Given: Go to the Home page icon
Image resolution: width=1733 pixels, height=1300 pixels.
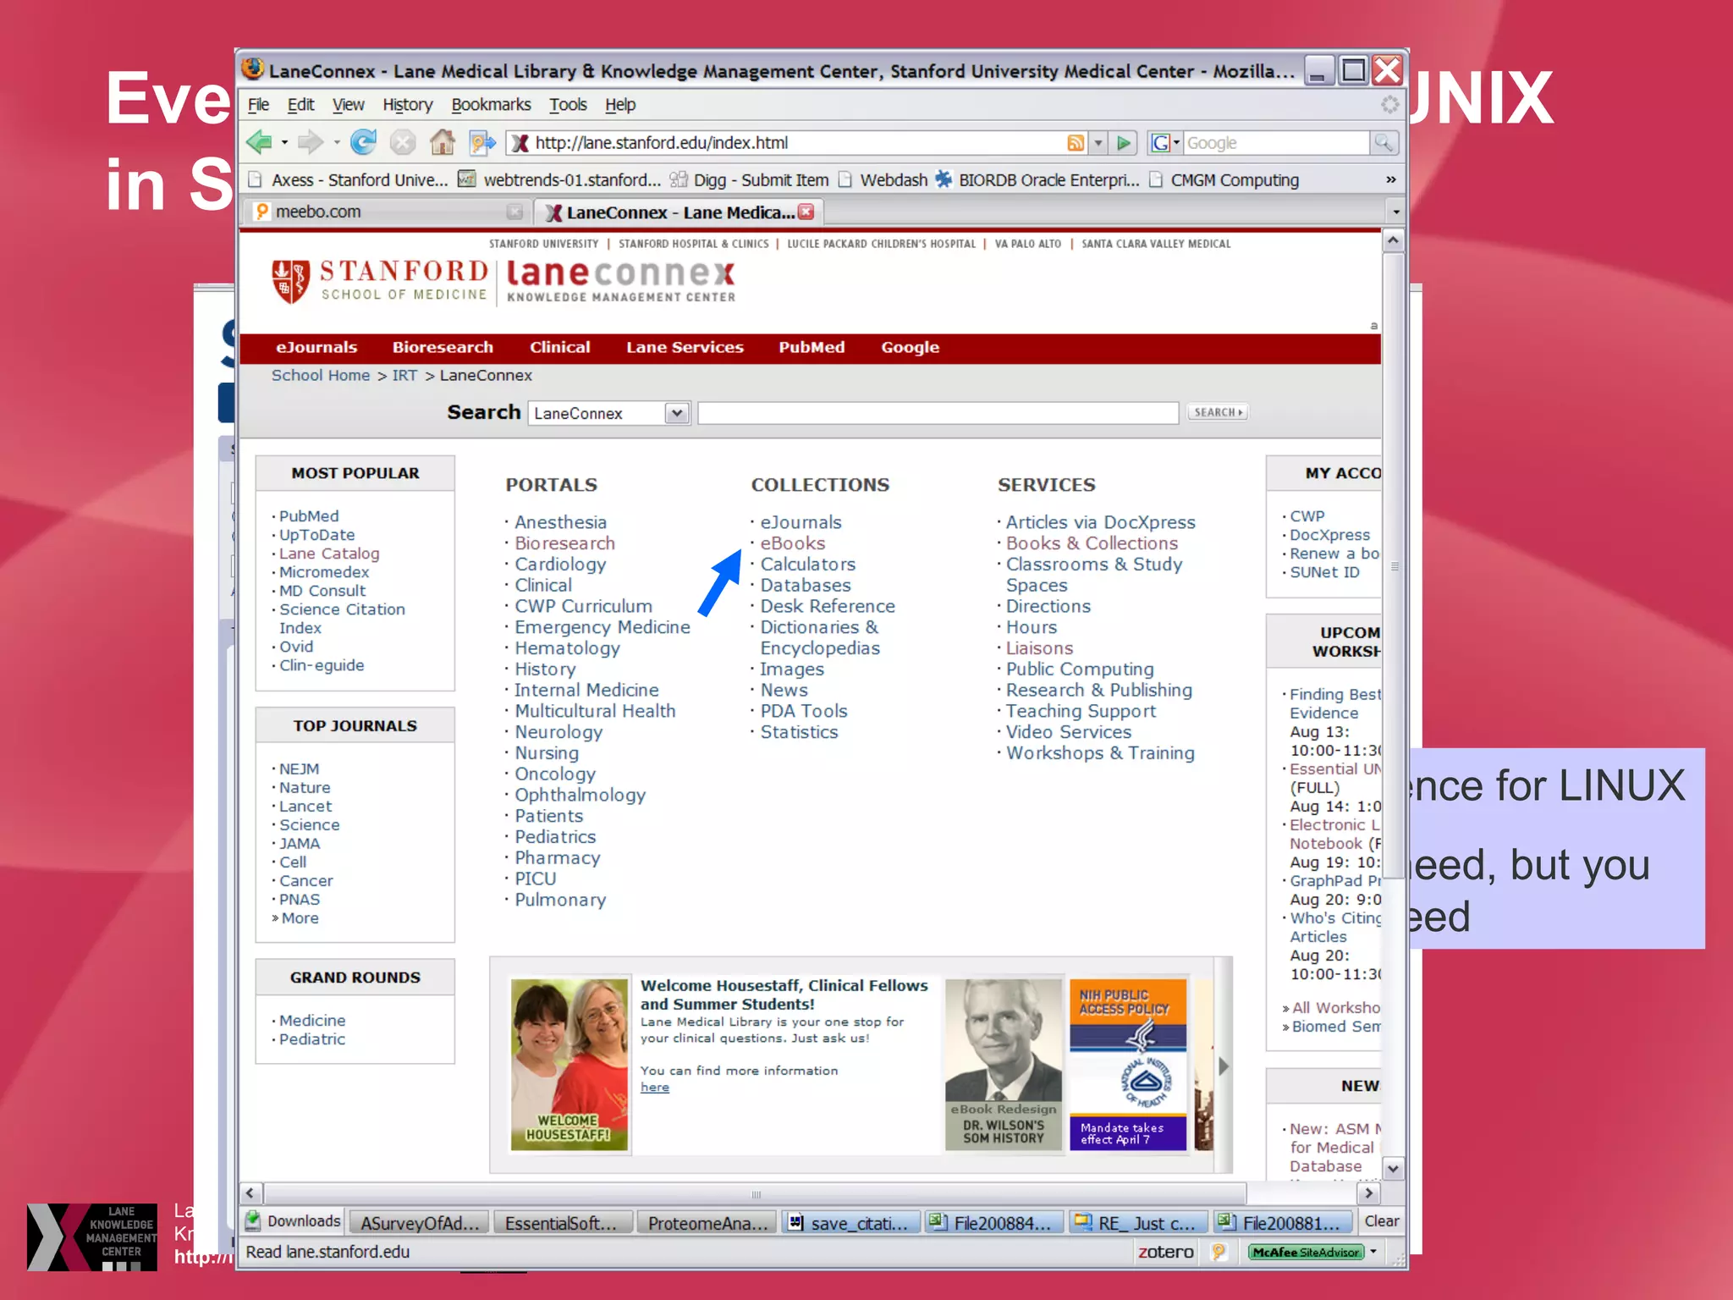Looking at the screenshot, I should coord(442,142).
